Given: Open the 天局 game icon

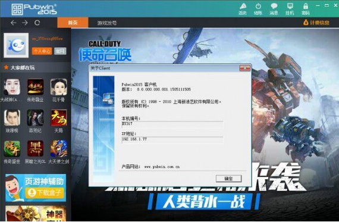Looking at the screenshot, I should [59, 118].
